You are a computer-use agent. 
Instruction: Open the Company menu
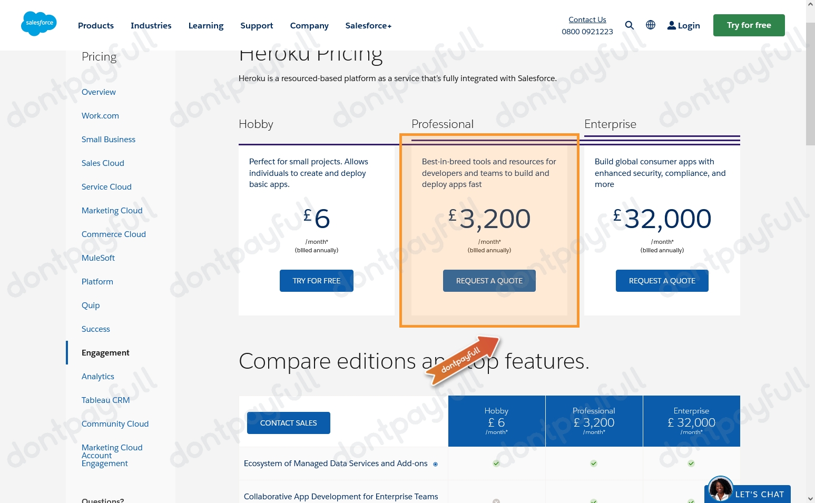(309, 25)
